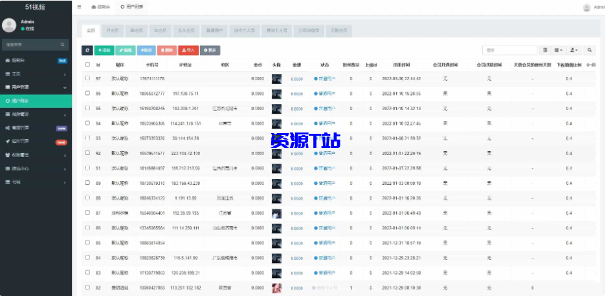The width and height of the screenshot is (611, 296).
Task: Expand the 权限管理 sidebar menu chevron
Action: pyautogui.click(x=65, y=155)
